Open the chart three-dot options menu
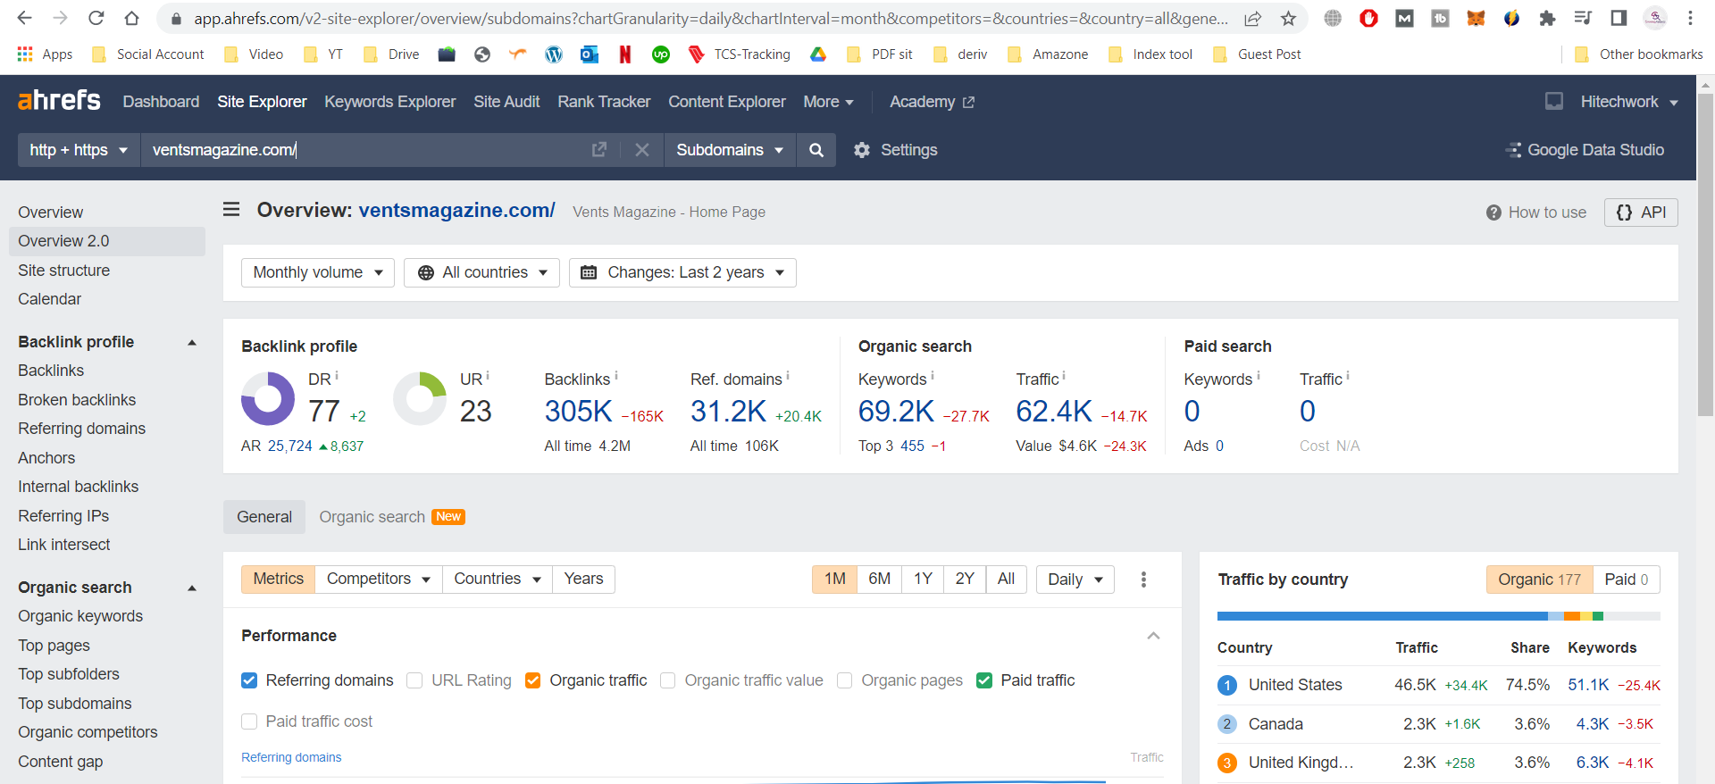Screen dimensions: 1715x784 pos(1143,580)
